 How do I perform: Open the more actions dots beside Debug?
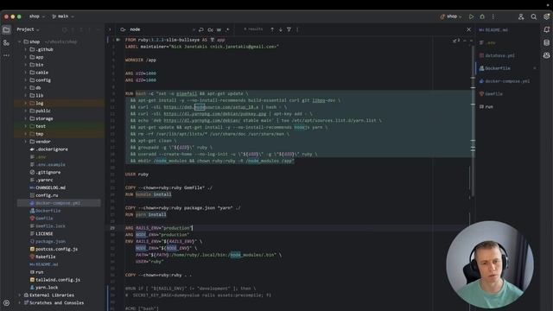point(493,16)
